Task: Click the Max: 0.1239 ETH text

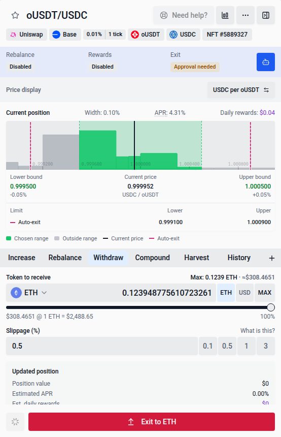Action: 214,277
